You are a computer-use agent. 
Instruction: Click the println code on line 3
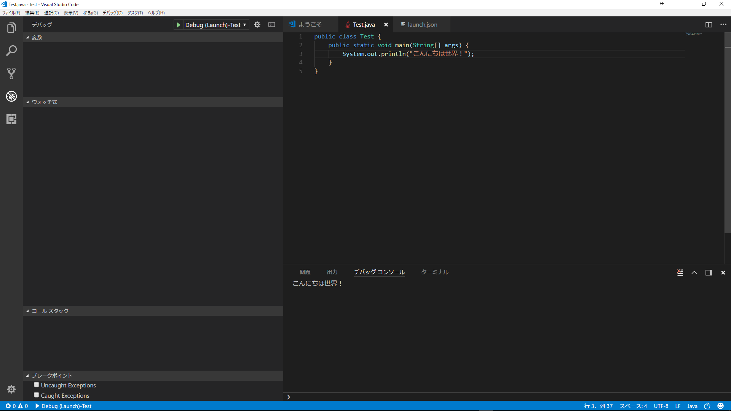(408, 54)
